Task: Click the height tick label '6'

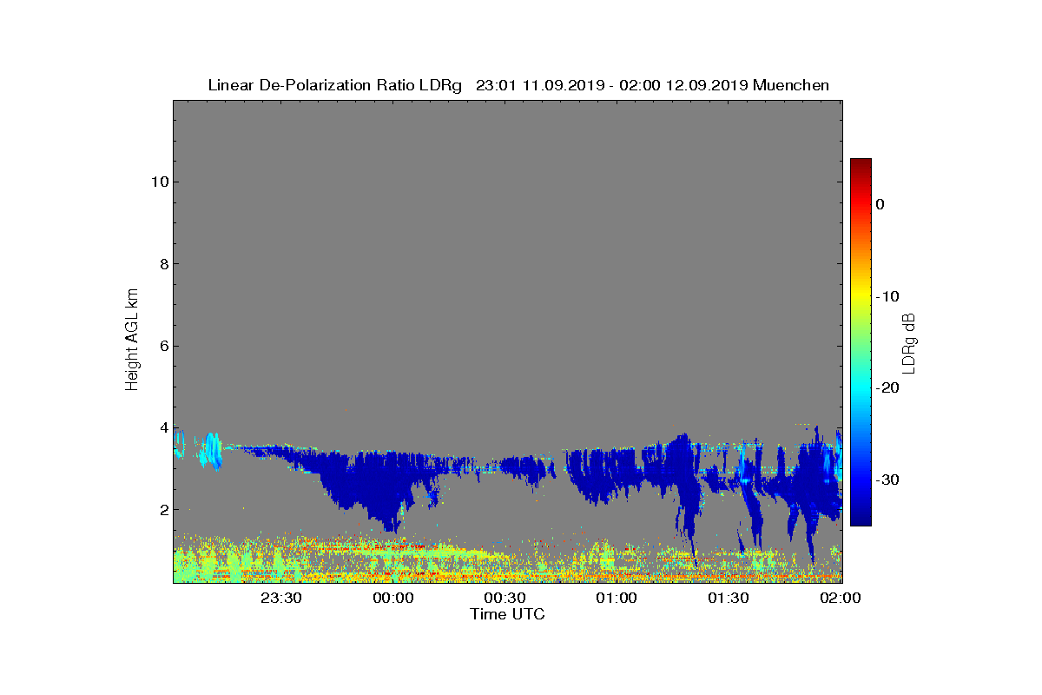Action: click(x=163, y=346)
